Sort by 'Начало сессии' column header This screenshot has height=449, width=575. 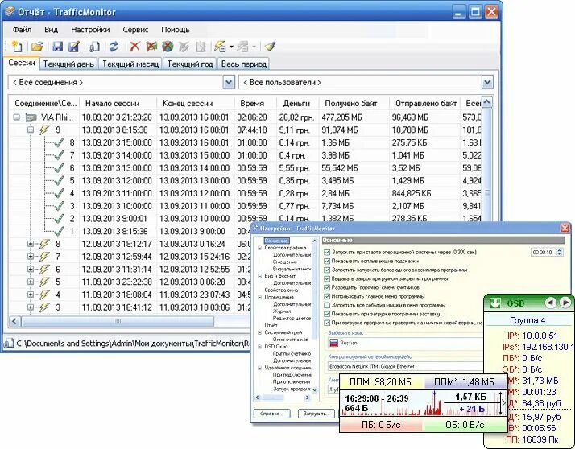(x=118, y=103)
